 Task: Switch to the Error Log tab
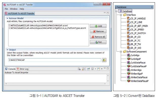point(23,69)
